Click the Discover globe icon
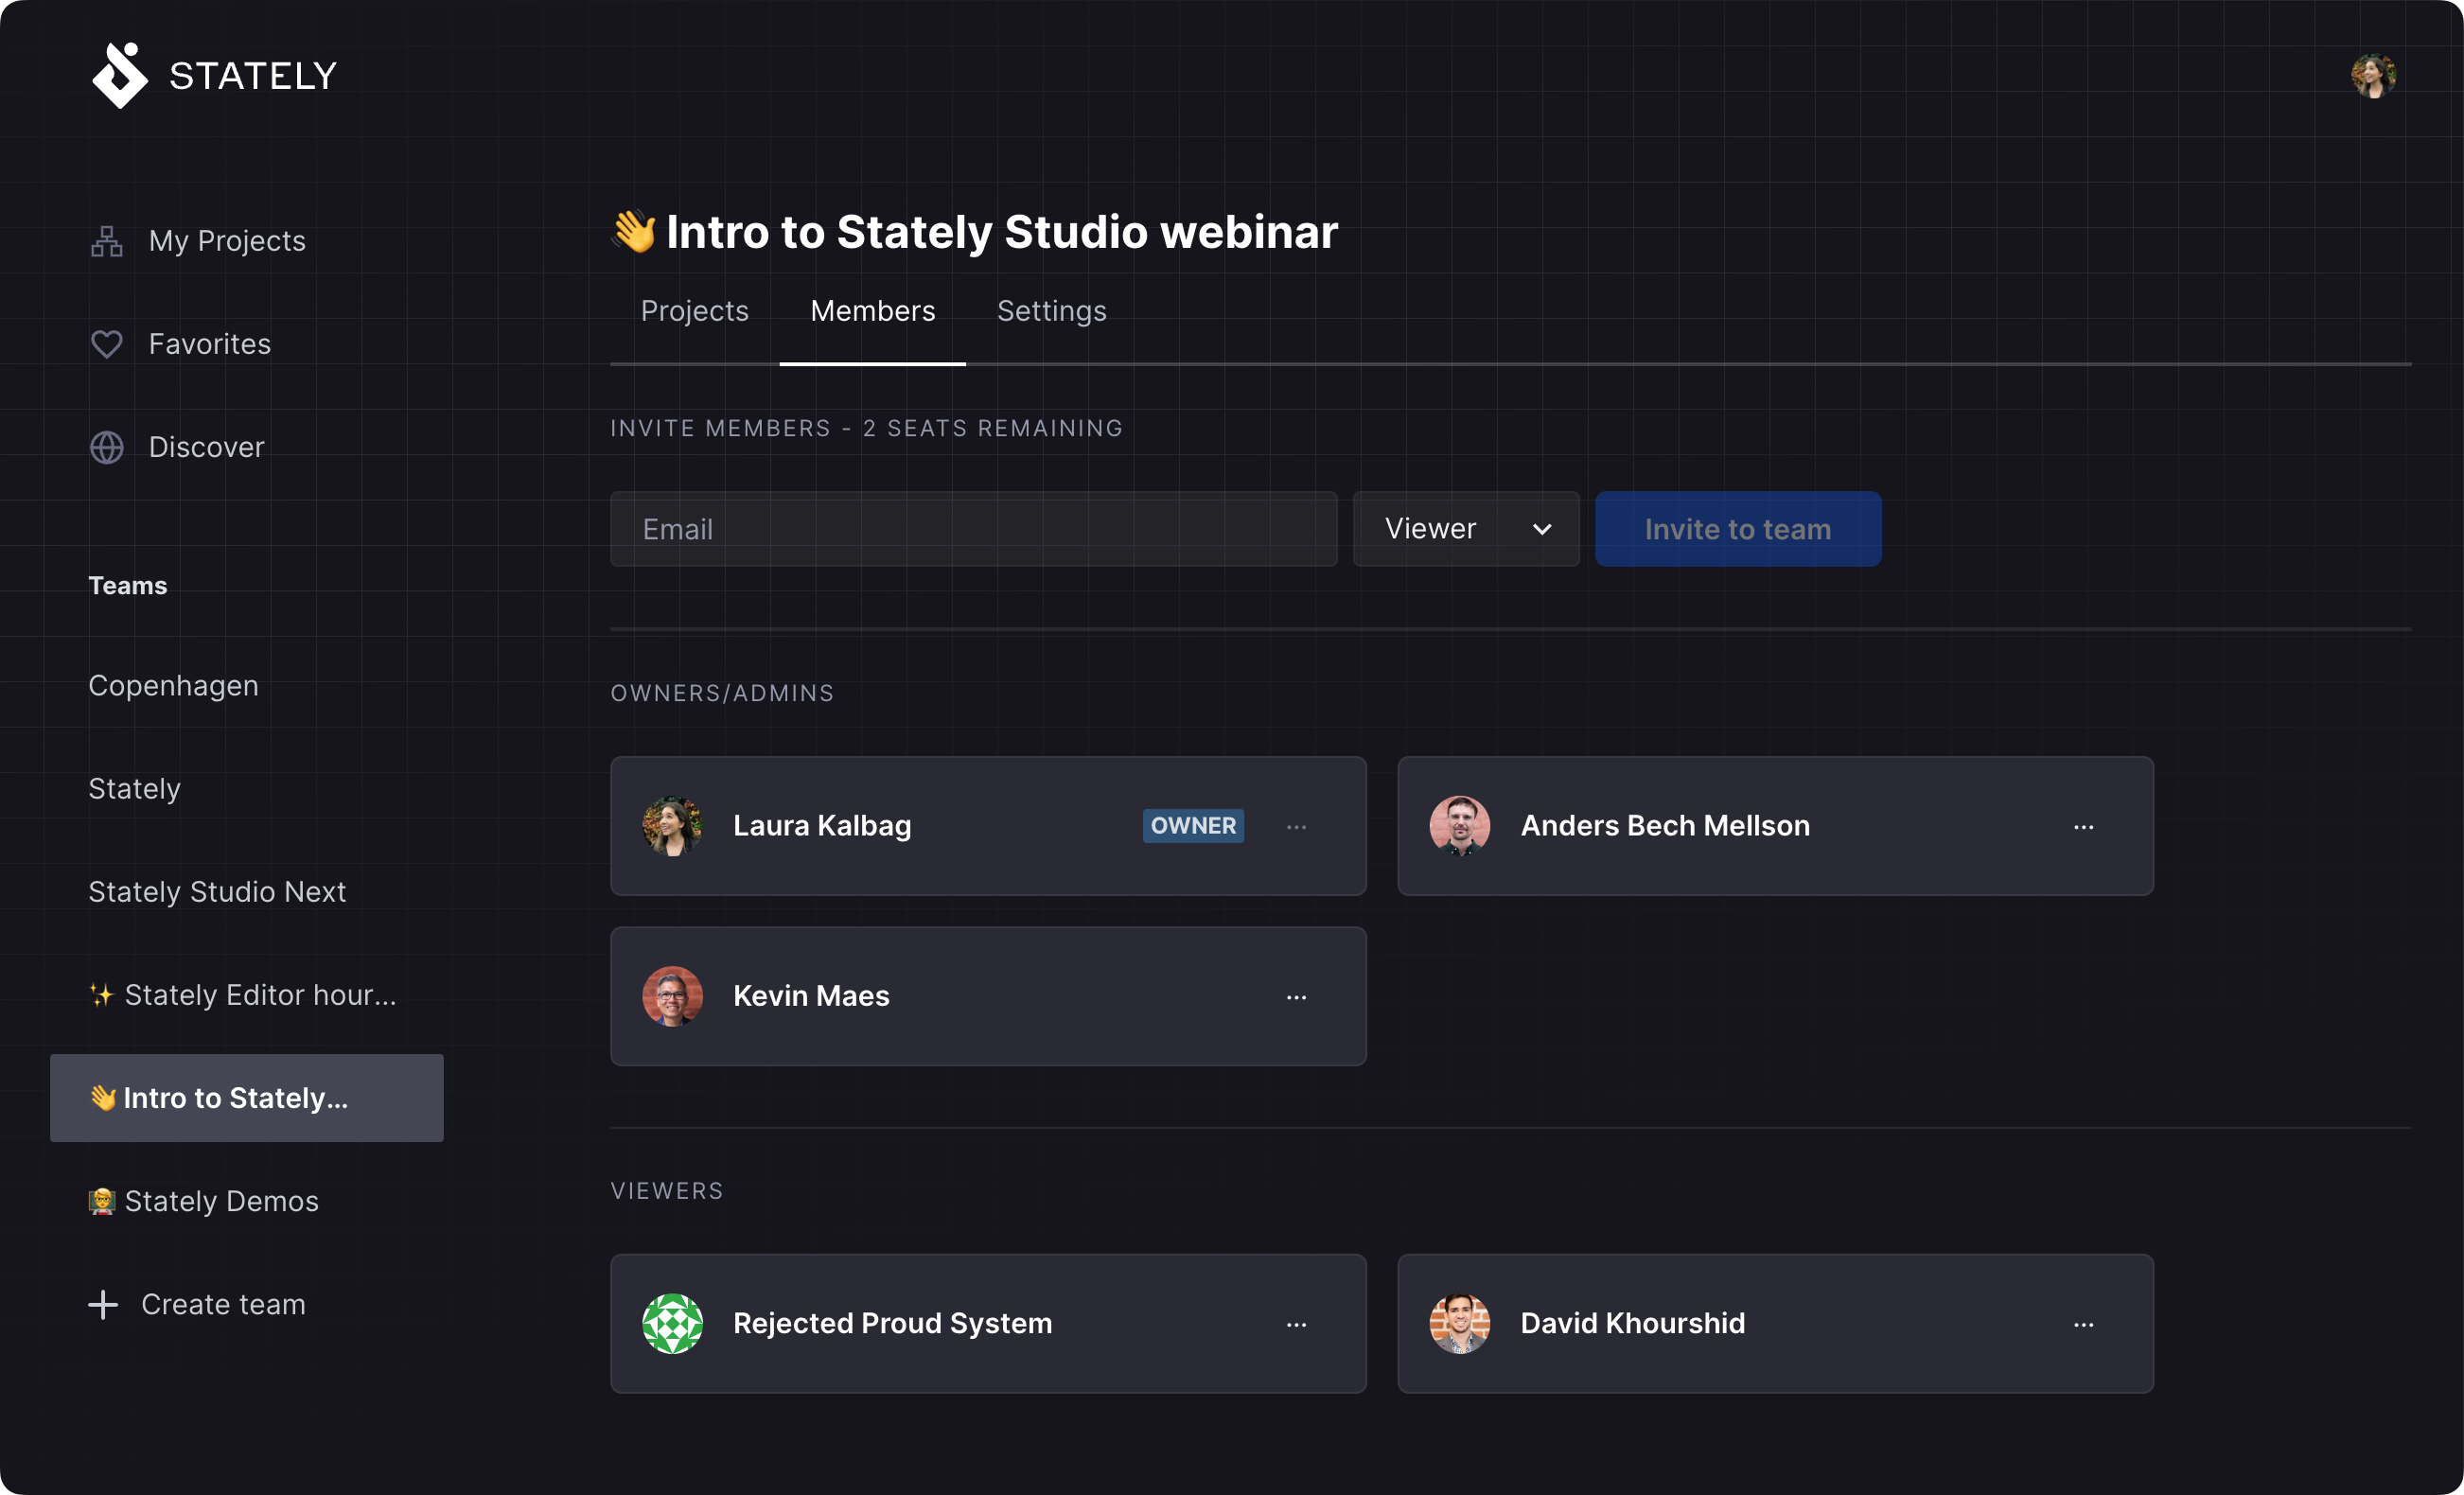This screenshot has width=2464, height=1495. tap(107, 446)
